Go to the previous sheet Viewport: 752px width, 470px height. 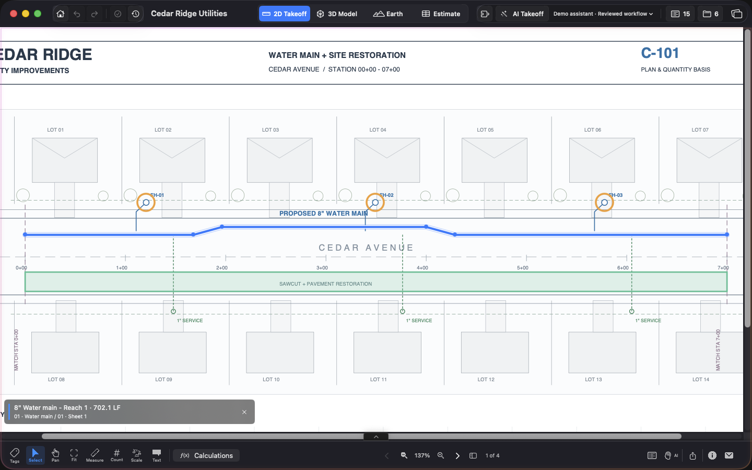click(387, 456)
